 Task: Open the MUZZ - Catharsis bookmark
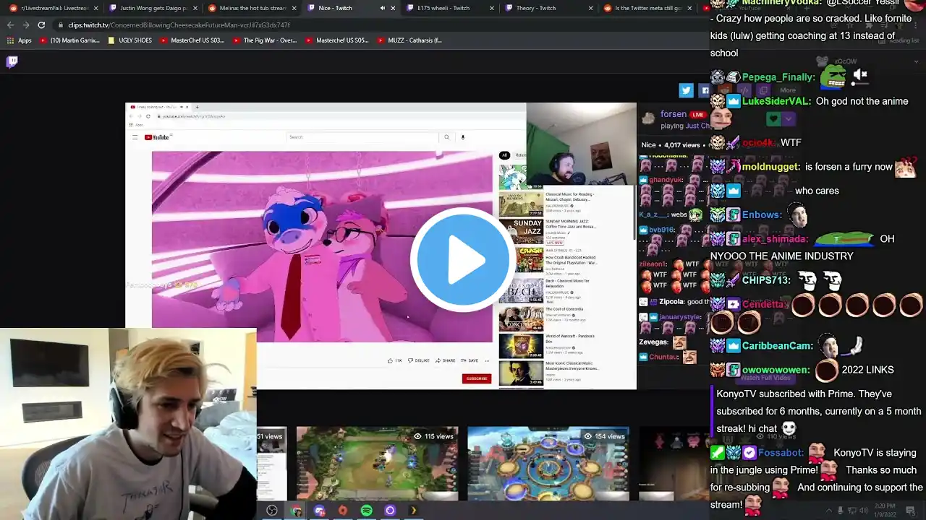(x=409, y=40)
